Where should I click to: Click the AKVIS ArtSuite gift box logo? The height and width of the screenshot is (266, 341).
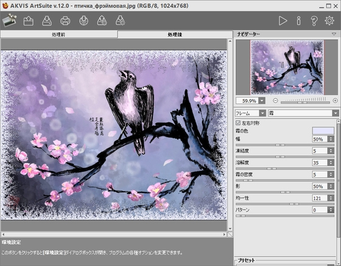pos(9,21)
